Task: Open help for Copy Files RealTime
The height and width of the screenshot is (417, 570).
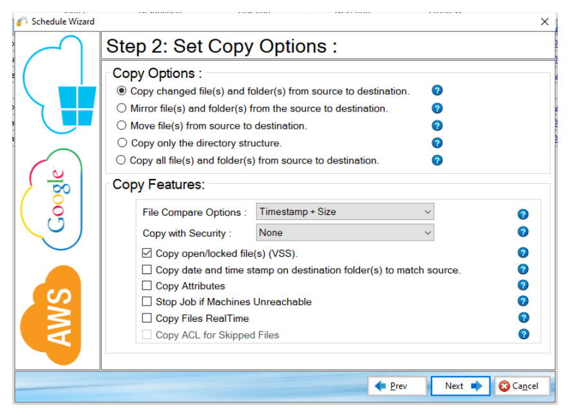Action: pyautogui.click(x=524, y=318)
